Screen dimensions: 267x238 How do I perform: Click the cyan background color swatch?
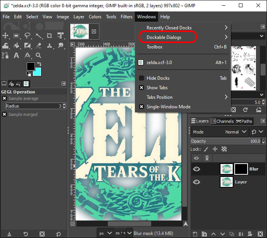pyautogui.click(x=37, y=71)
